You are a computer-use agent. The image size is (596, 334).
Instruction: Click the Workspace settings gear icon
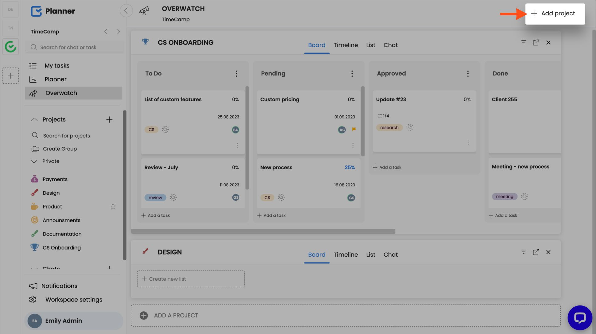click(x=33, y=300)
